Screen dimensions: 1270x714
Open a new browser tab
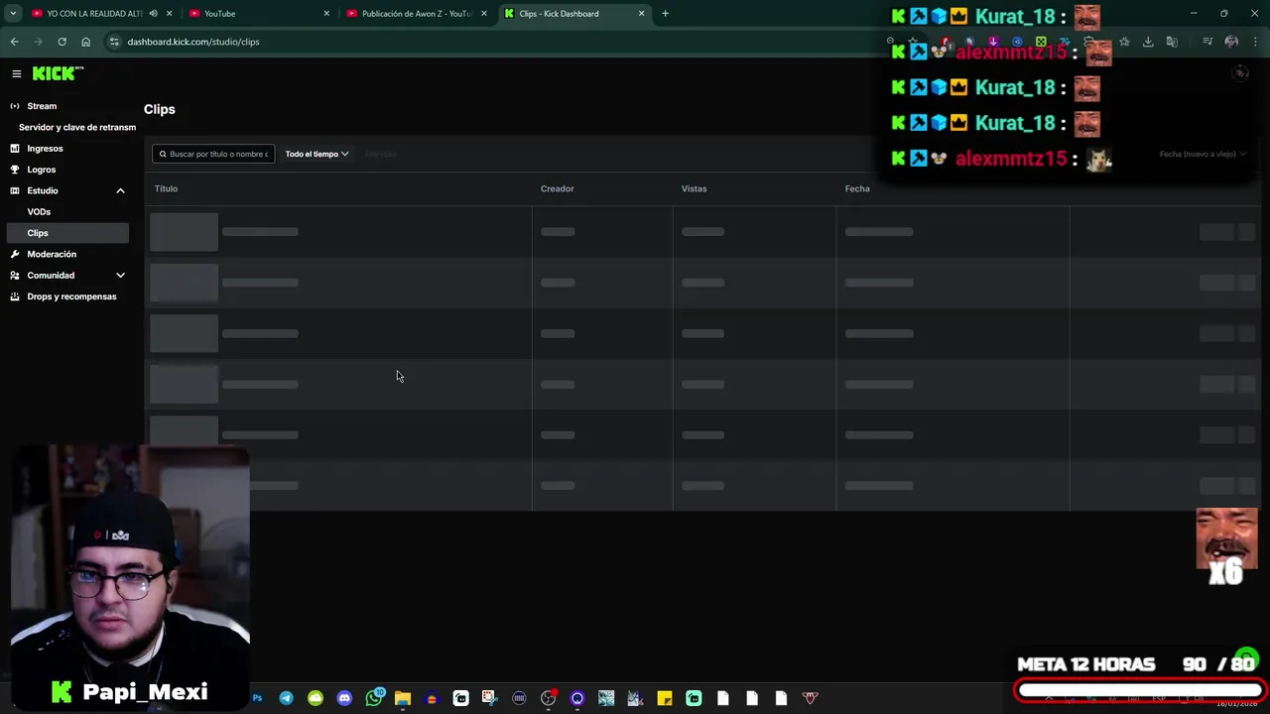coord(665,14)
